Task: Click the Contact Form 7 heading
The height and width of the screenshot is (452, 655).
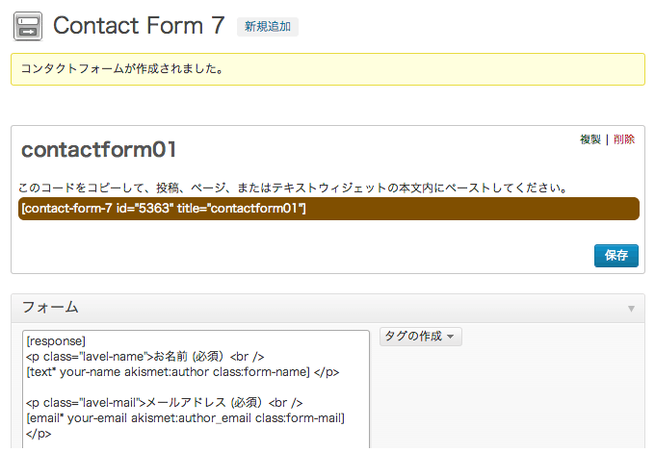Action: (139, 25)
